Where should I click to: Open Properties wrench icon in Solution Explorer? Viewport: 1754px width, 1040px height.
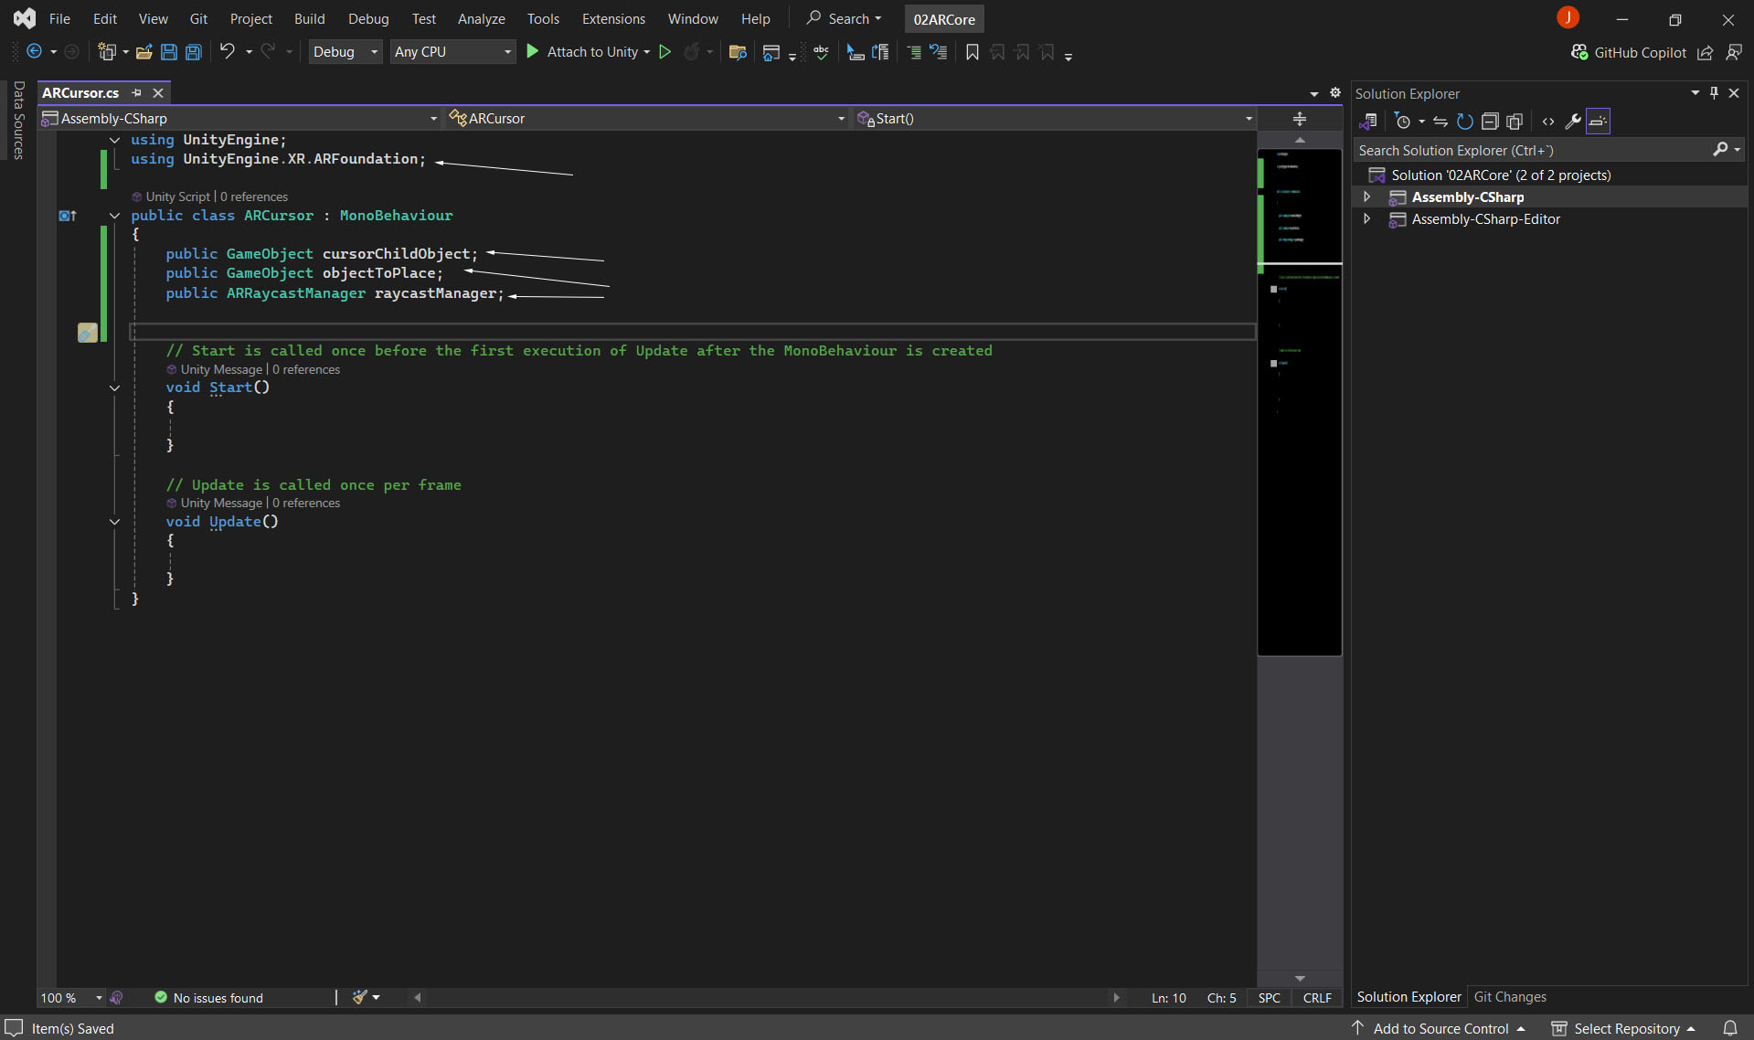pyautogui.click(x=1573, y=122)
